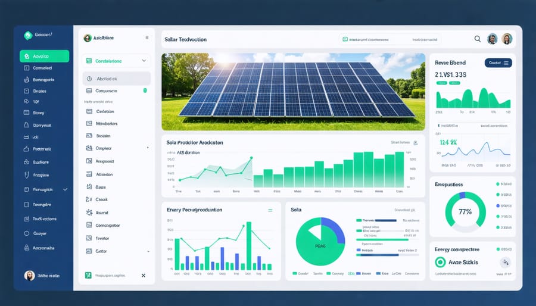Image resolution: width=536 pixels, height=306 pixels.
Task: Open the Enary Peciajroodurtion card menu
Action: 270,210
